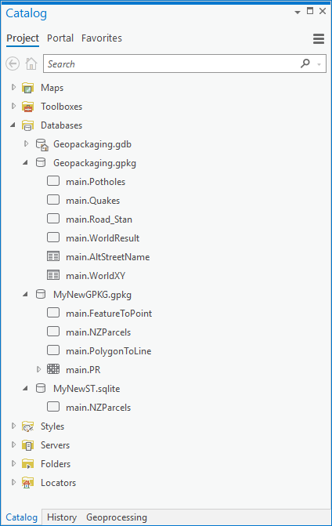
Task: Click the Styles folder icon
Action: pos(28,426)
